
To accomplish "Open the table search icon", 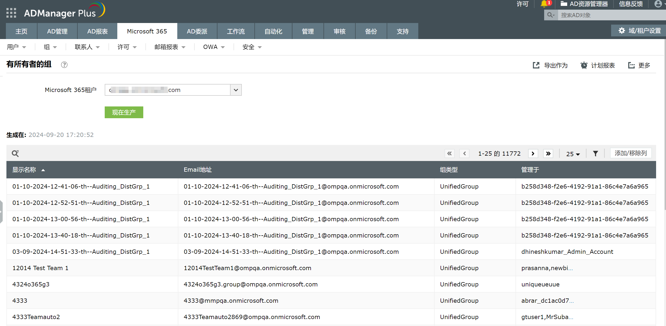I will (x=15, y=154).
